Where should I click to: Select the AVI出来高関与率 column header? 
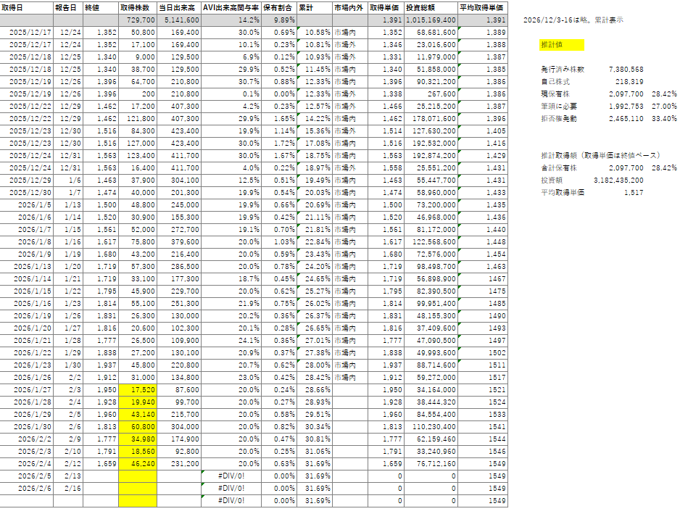click(x=231, y=8)
